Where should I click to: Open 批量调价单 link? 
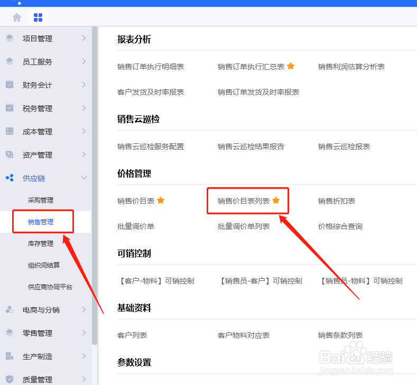coord(136,226)
